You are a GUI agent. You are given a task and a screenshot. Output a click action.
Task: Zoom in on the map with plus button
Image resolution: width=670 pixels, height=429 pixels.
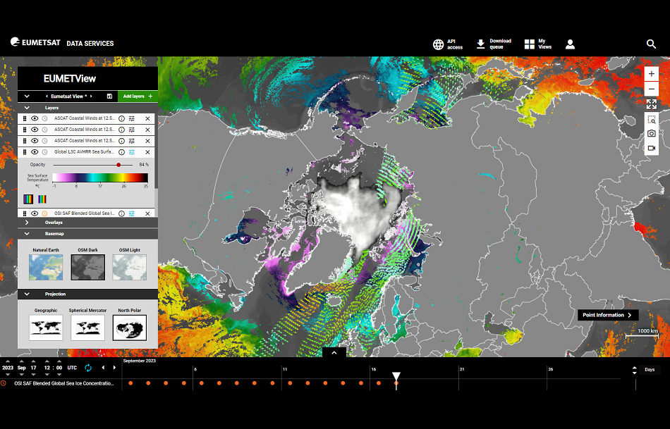[651, 74]
